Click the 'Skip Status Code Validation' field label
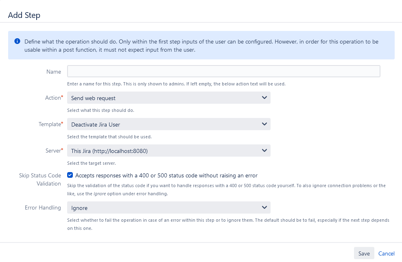The image size is (402, 262). pos(40,179)
